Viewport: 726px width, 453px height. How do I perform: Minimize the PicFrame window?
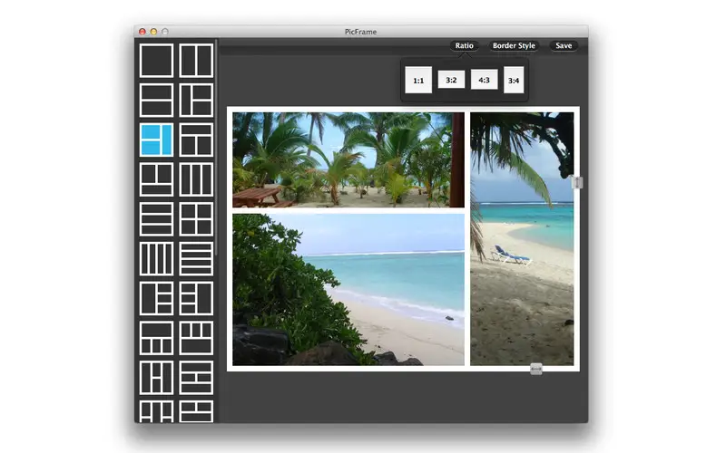[x=153, y=32]
